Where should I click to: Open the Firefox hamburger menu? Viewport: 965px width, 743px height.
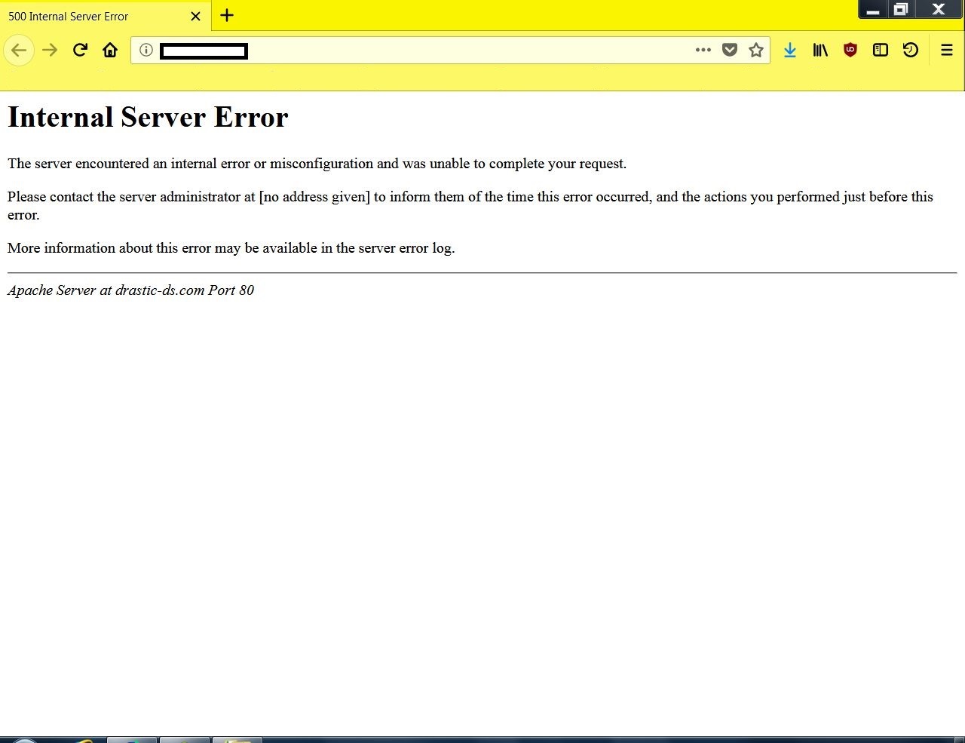pyautogui.click(x=947, y=51)
